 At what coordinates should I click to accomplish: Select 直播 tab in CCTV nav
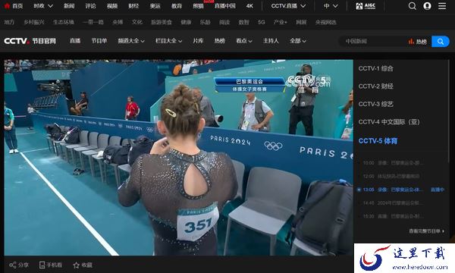click(x=75, y=41)
